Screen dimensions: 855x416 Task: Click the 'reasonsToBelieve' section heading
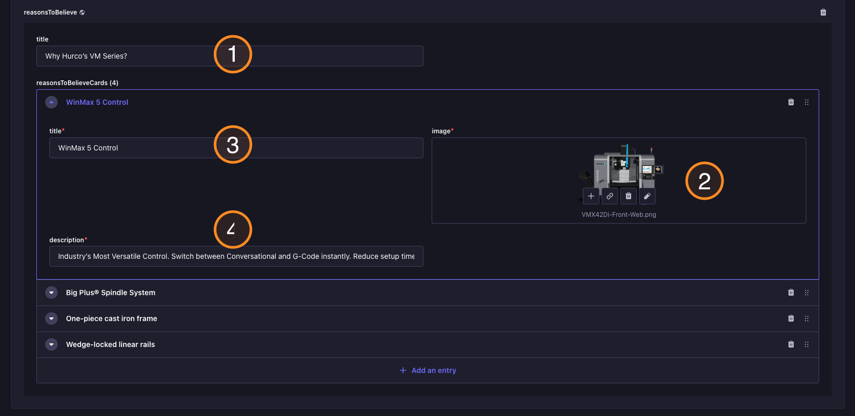click(x=50, y=12)
